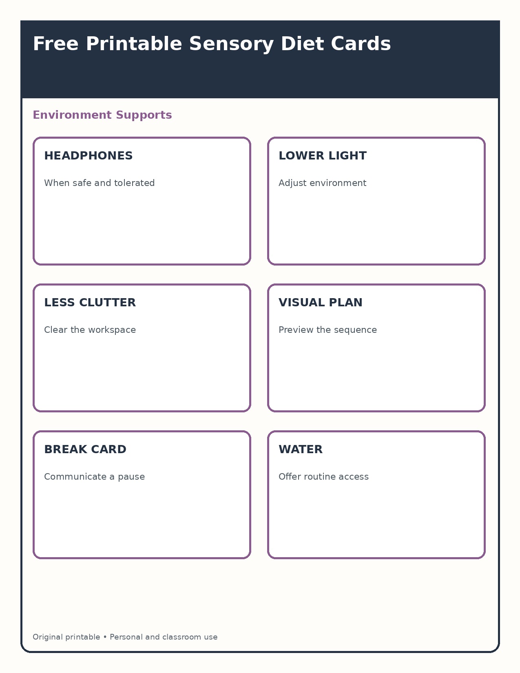Viewport: 520px width, 673px height.
Task: Select the VISUAL PLAN card heading
Action: click(321, 303)
